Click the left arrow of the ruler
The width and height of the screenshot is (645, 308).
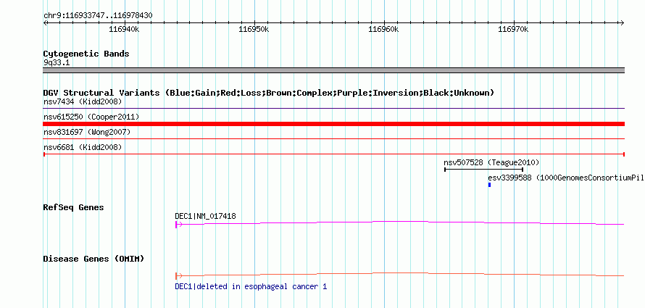point(45,22)
